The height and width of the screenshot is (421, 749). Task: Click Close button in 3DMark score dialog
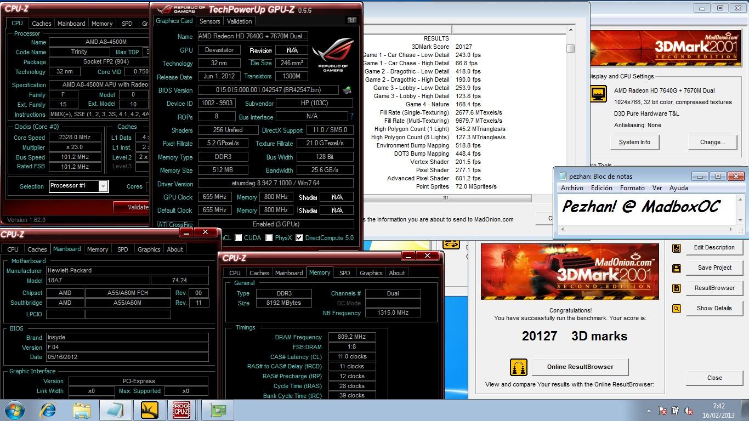coord(714,378)
